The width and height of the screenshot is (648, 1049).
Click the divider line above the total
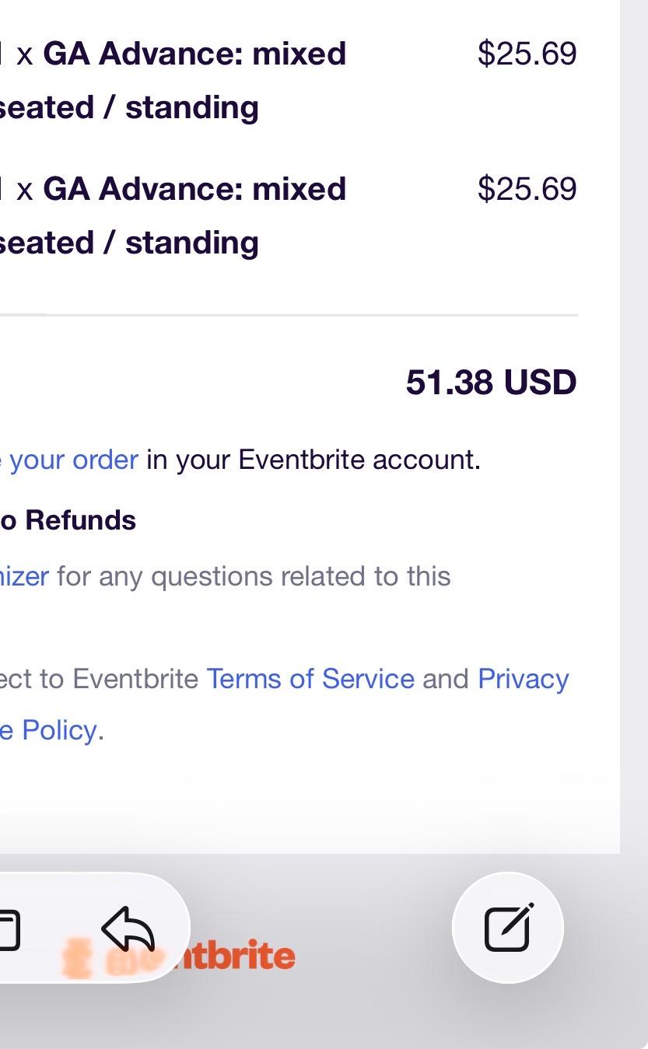pos(311,315)
